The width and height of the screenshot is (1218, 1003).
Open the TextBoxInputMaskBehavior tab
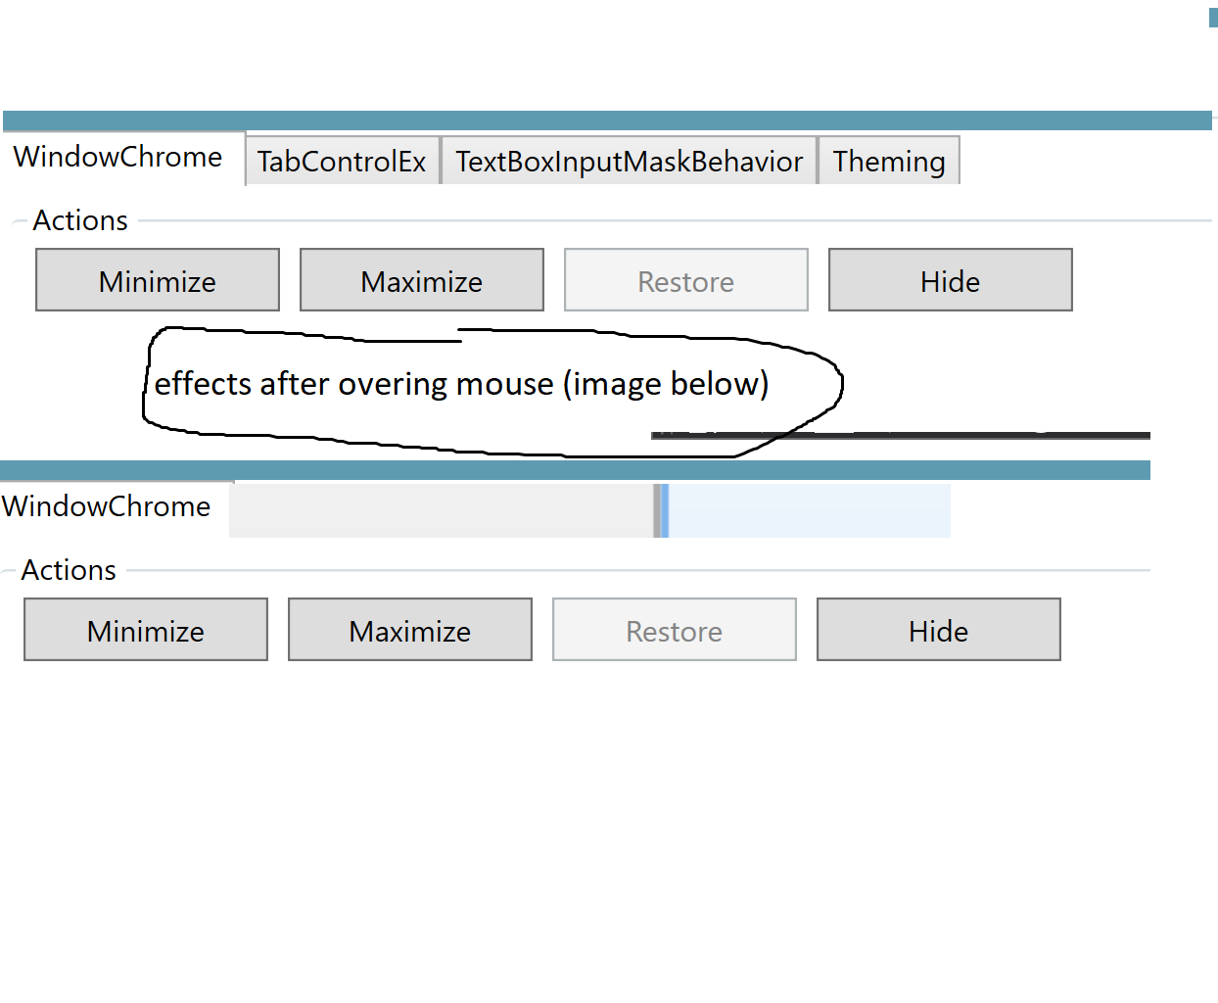(x=629, y=161)
